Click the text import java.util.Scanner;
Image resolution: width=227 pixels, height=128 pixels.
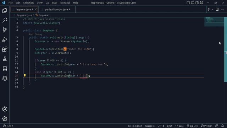coord(42,23)
